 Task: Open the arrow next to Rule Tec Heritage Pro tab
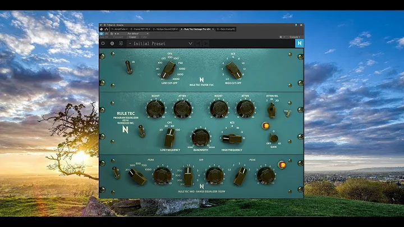tap(213, 29)
